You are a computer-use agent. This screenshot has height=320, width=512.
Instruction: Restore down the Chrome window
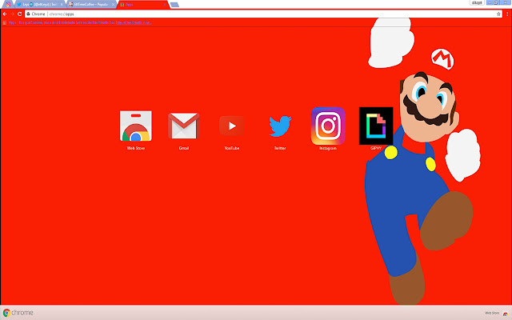coord(496,2)
